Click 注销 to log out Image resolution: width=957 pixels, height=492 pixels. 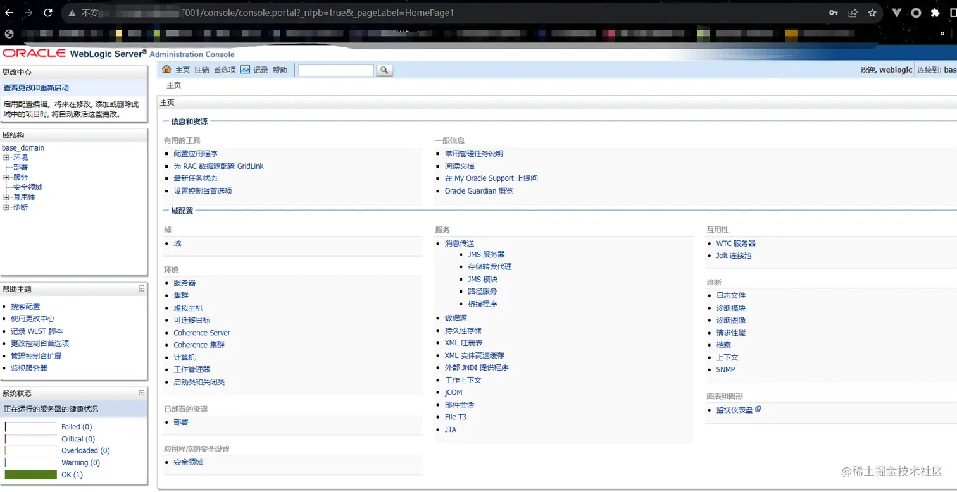pos(202,70)
